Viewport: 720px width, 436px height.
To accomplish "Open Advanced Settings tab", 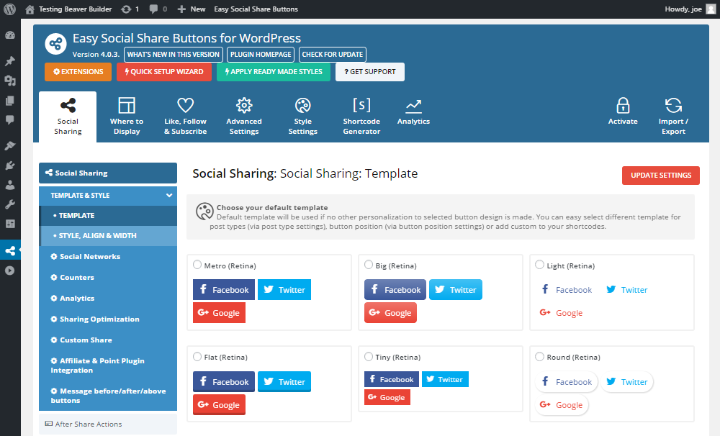I will pos(244,117).
